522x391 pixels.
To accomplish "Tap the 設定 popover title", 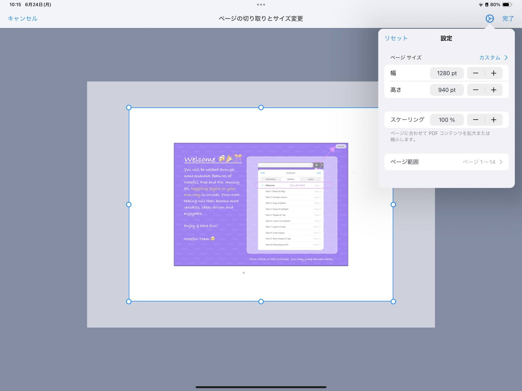I will tap(446, 38).
